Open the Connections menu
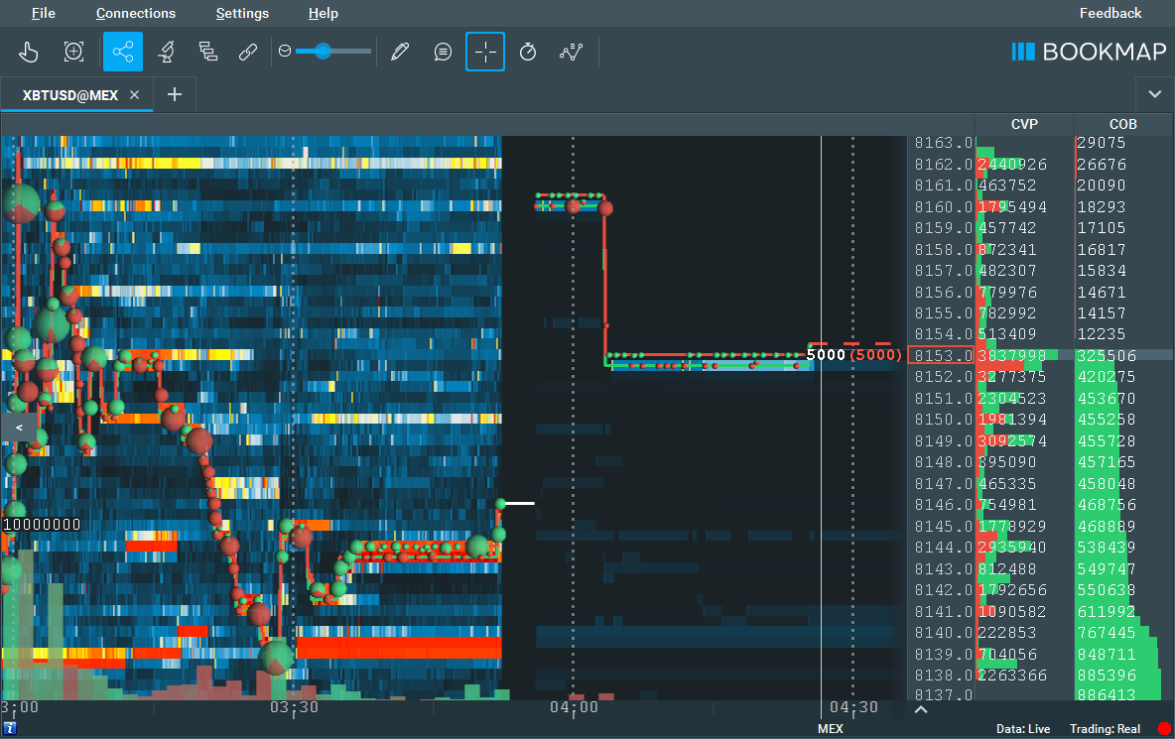Viewport: 1175px width, 739px height. (x=136, y=13)
